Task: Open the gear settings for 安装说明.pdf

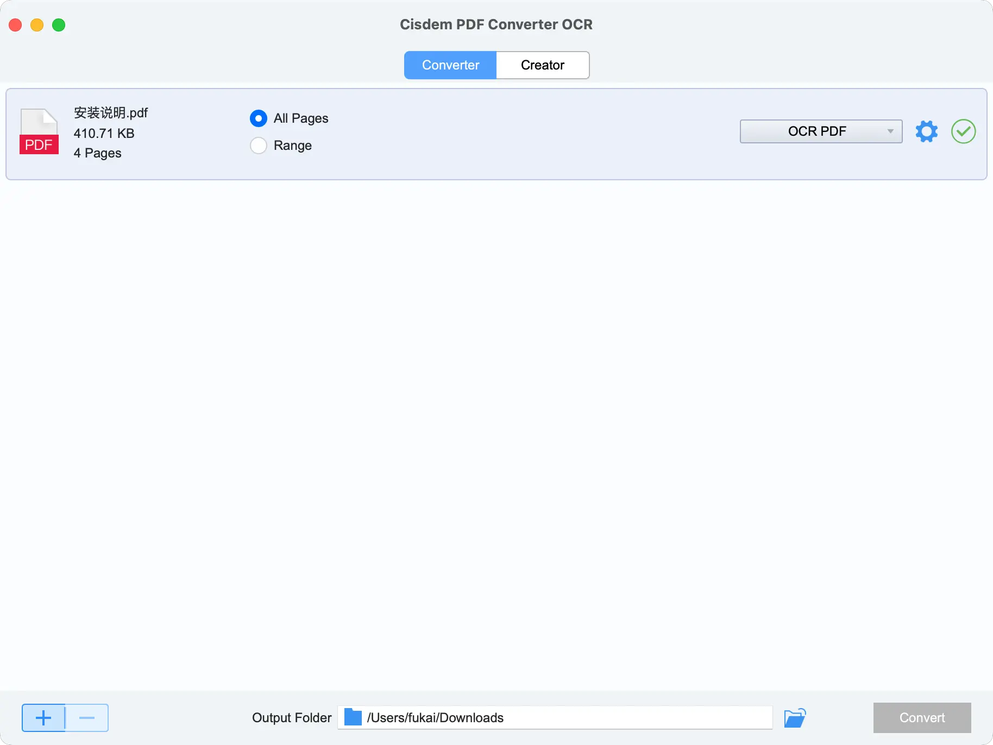Action: tap(926, 131)
